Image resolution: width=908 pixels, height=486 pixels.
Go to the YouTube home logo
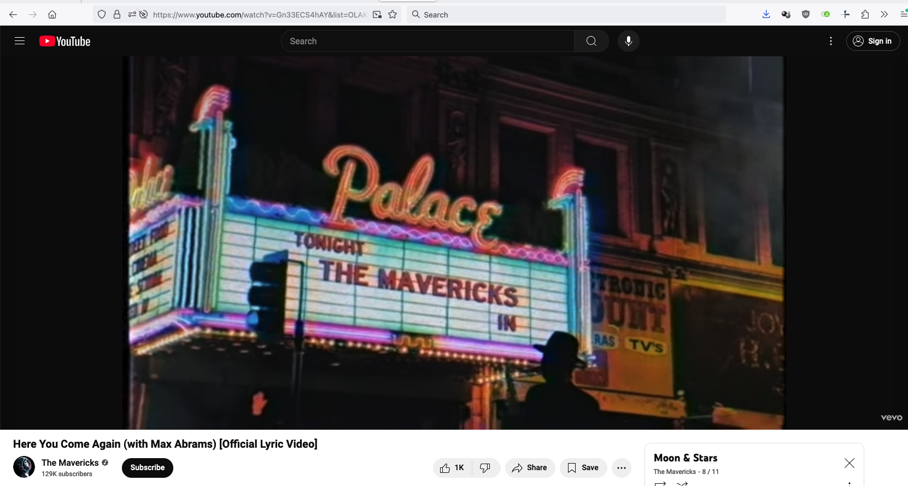point(65,41)
